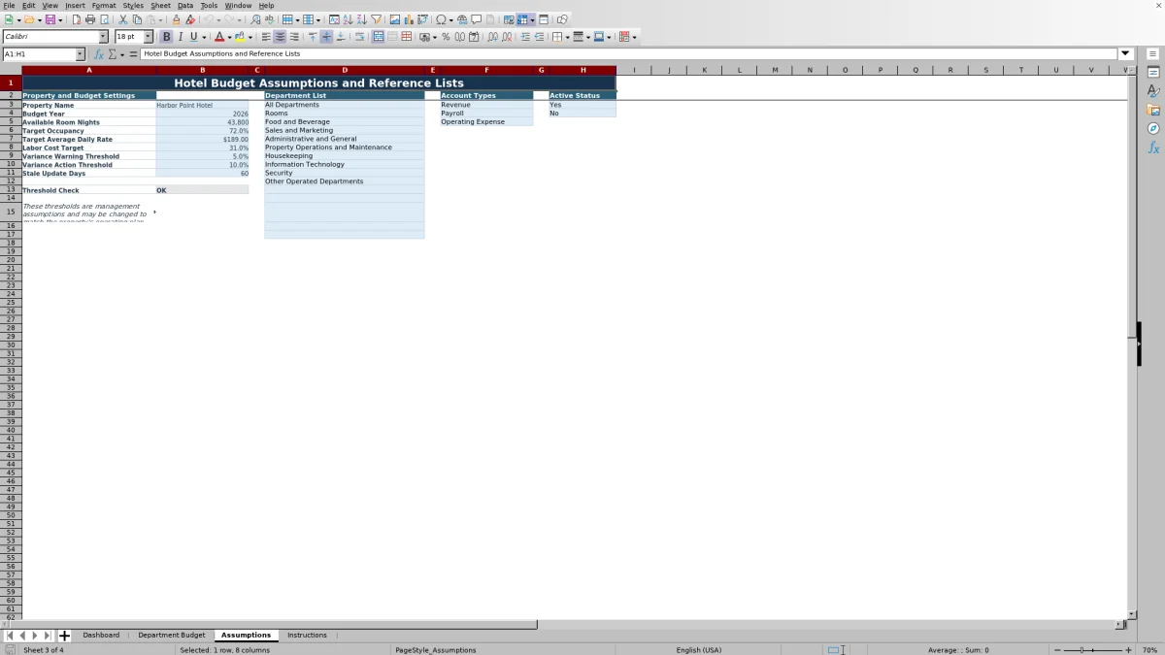The image size is (1165, 655).
Task: Open Find and Replace tool
Action: click(x=255, y=19)
